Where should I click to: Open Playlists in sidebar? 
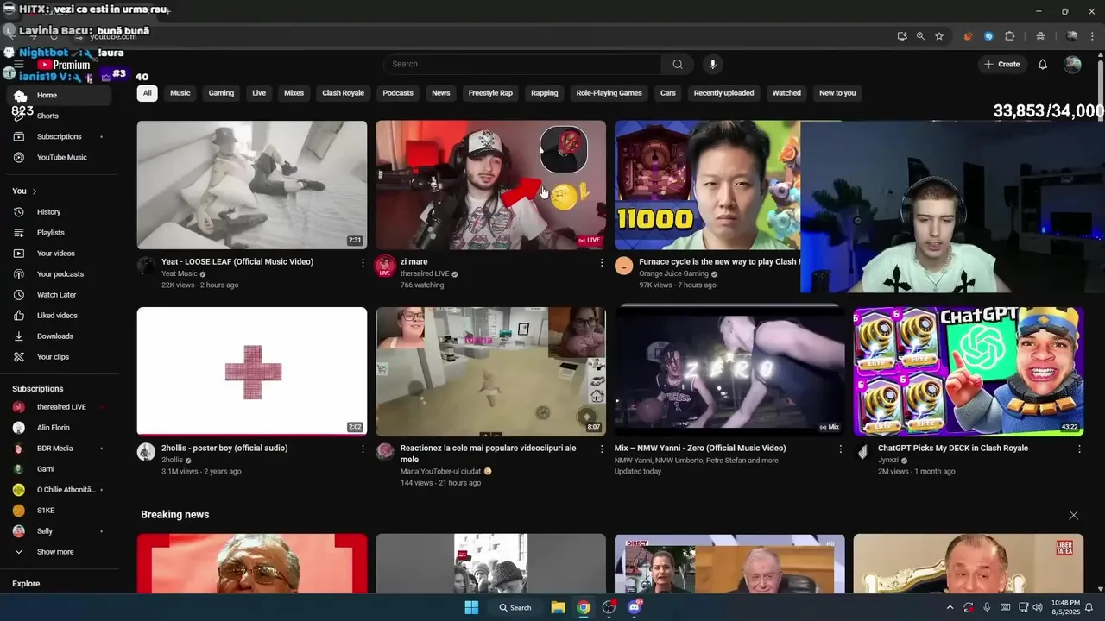point(59,233)
